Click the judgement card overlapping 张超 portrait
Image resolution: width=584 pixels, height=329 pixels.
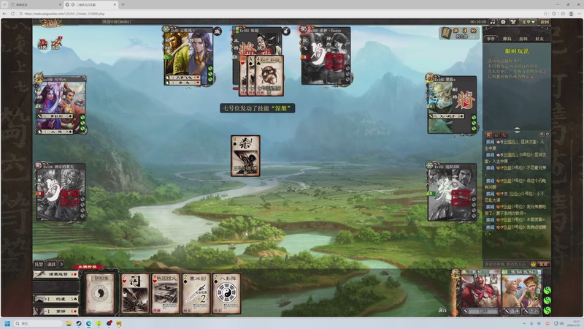(269, 76)
